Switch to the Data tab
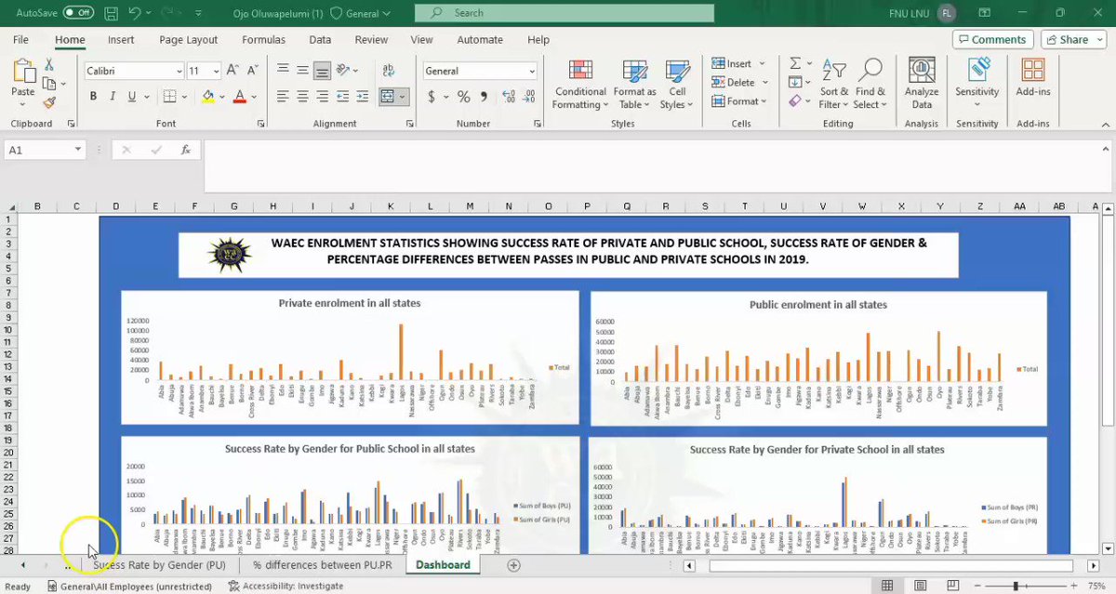The image size is (1116, 594). (320, 40)
